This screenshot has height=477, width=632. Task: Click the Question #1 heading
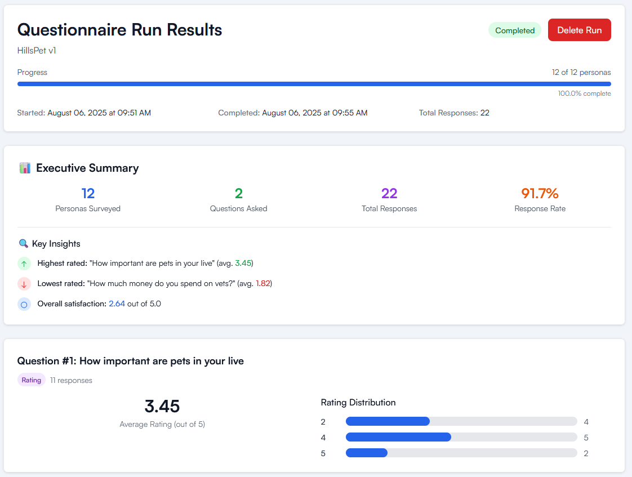coord(130,361)
